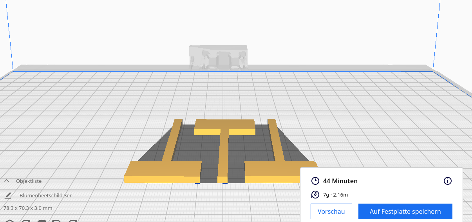Screen dimensions: 472x222
Task: Click the pencil icon to rename the job
Action: (8, 195)
